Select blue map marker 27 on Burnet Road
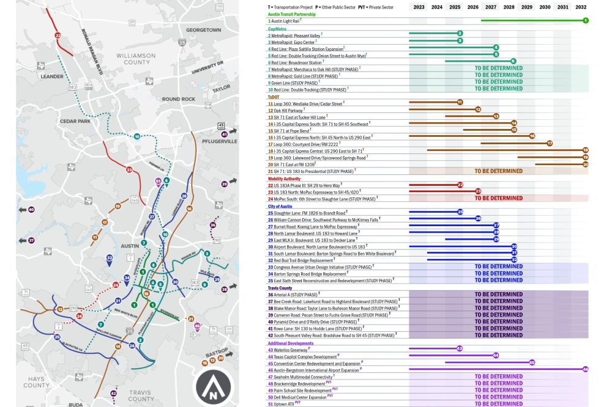 coord(152,216)
